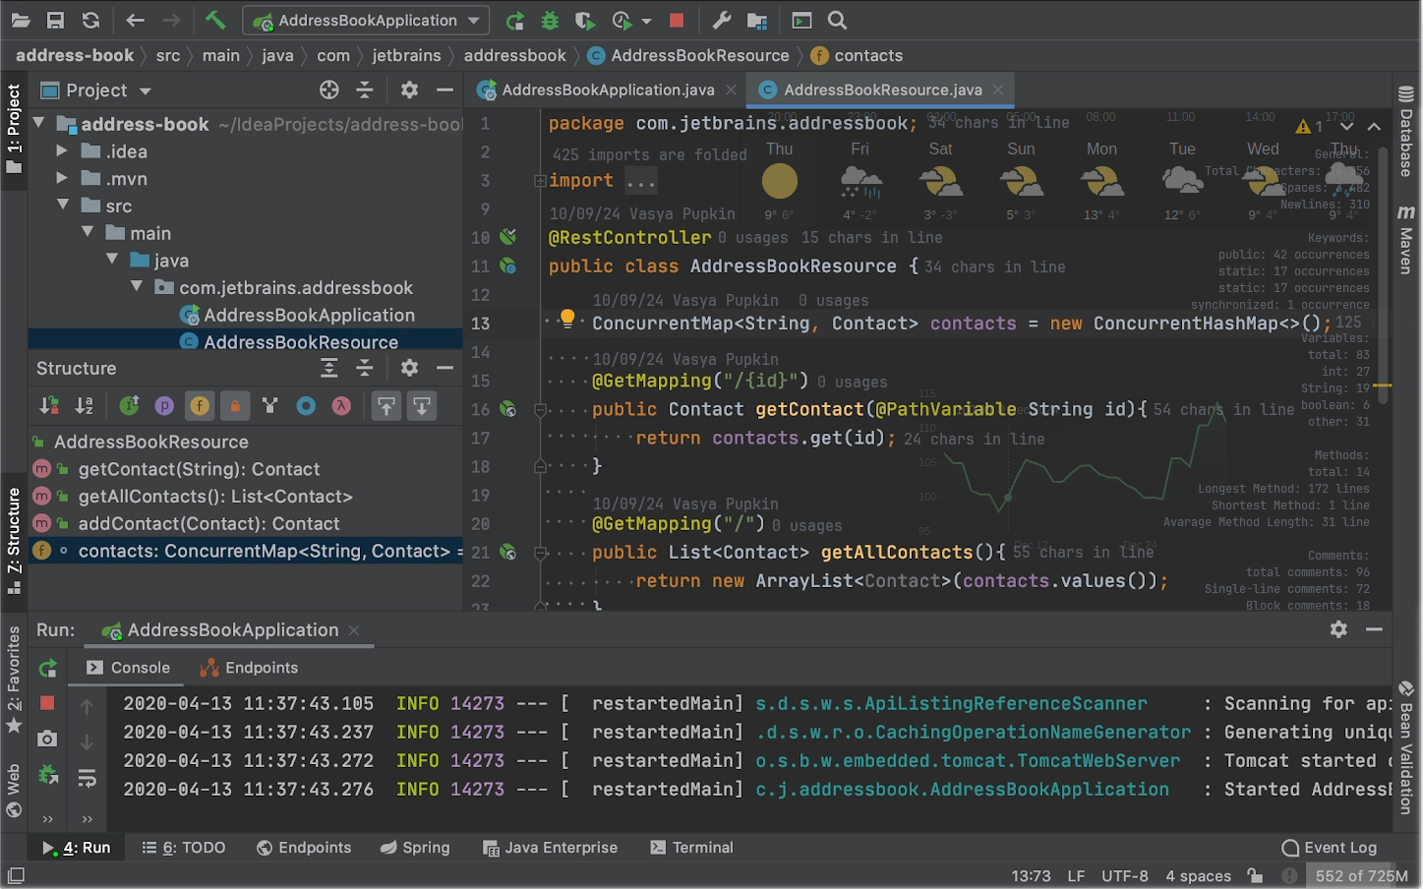Screen dimensions: 1423x889
Task: Start debugging with the green bug icon
Action: pyautogui.click(x=550, y=20)
